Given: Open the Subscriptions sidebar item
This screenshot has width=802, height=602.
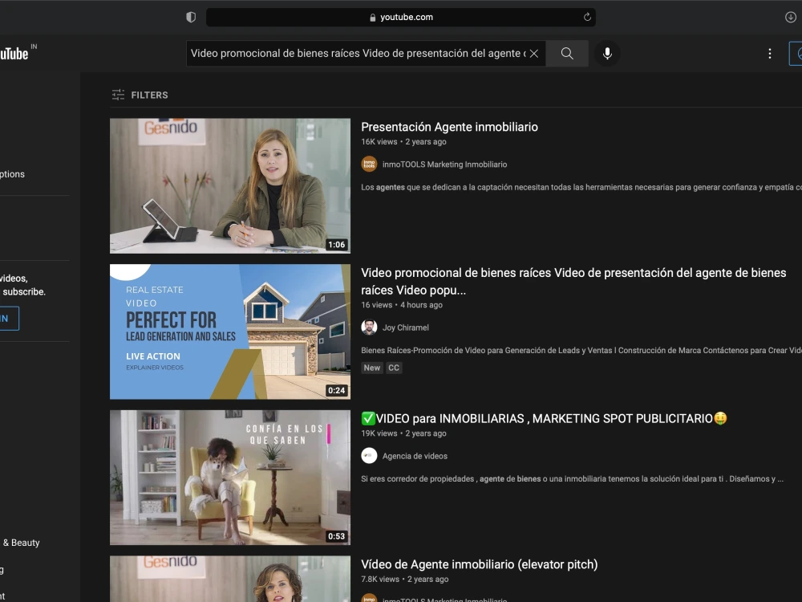Looking at the screenshot, I should [12, 174].
